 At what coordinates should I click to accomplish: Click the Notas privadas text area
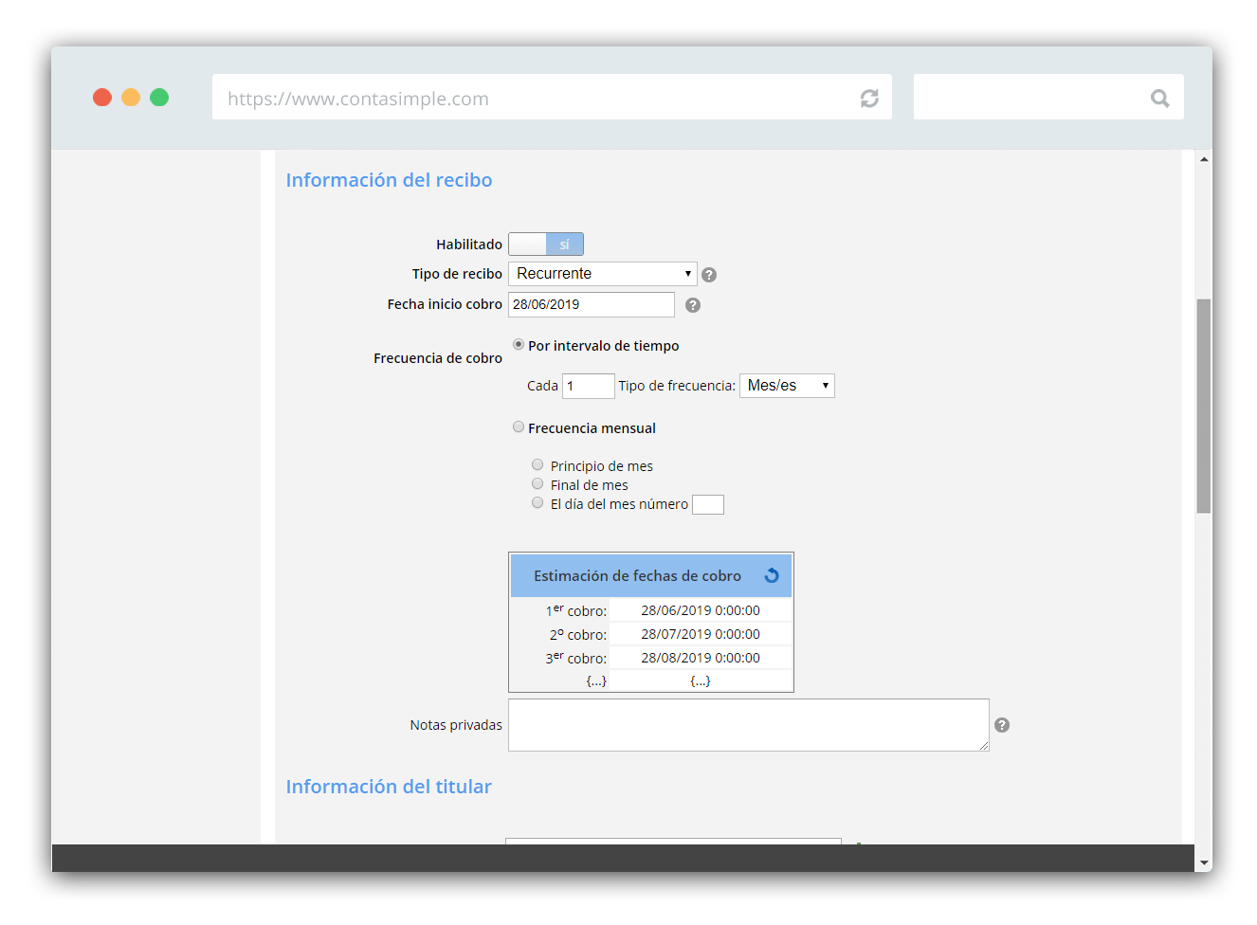[748, 725]
